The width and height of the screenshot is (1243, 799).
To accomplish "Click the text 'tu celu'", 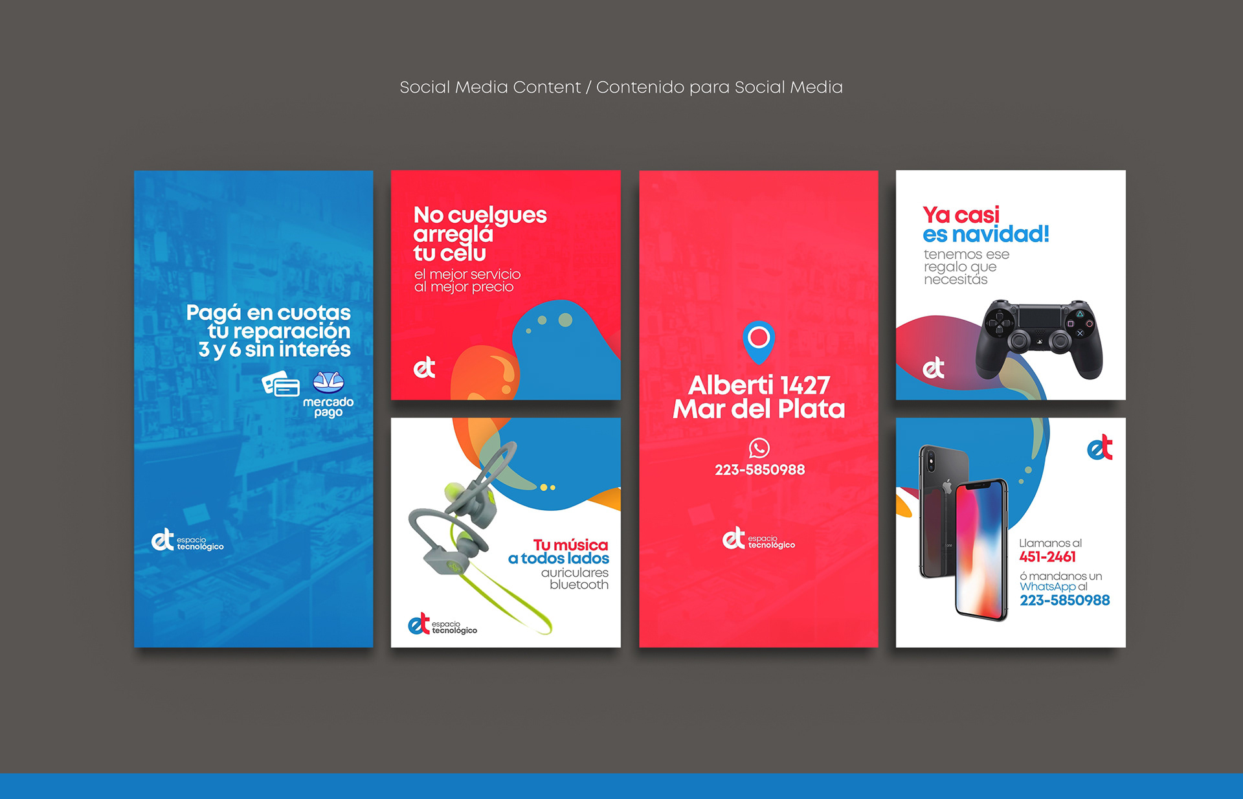I will point(449,253).
